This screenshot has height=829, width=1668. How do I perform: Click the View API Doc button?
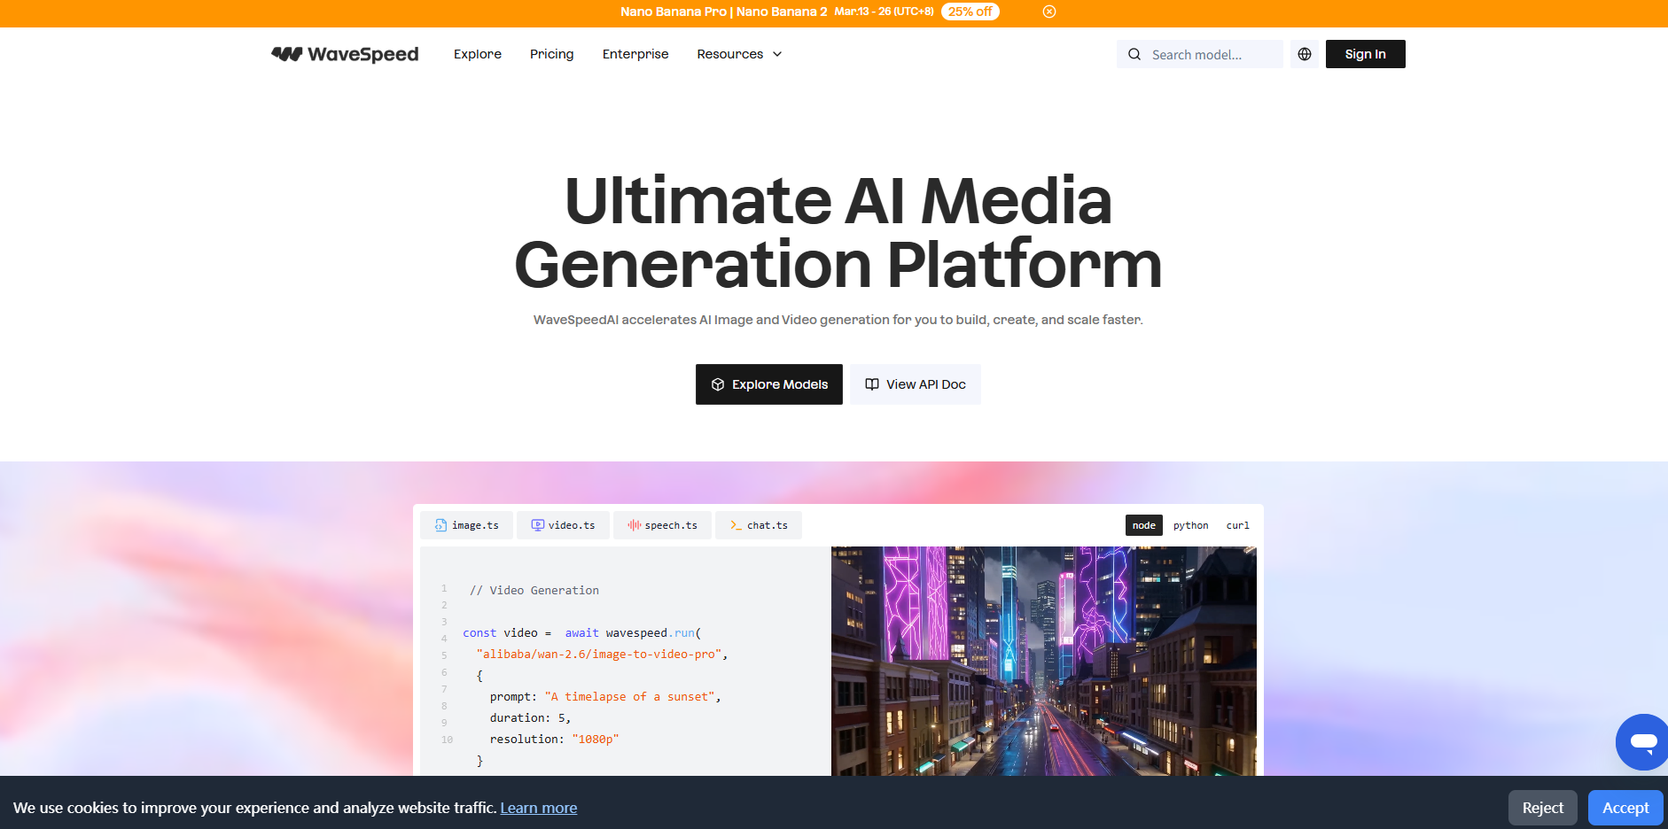tap(915, 384)
